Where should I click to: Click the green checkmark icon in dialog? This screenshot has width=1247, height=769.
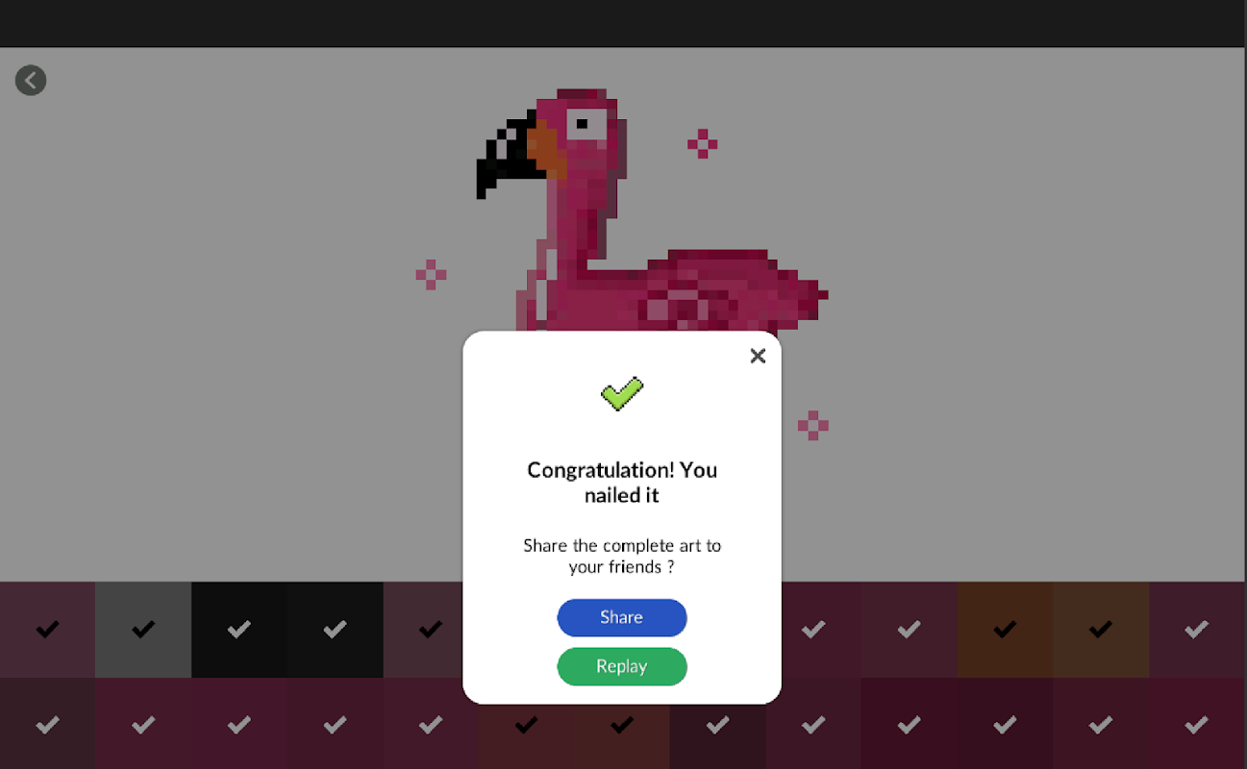(622, 392)
